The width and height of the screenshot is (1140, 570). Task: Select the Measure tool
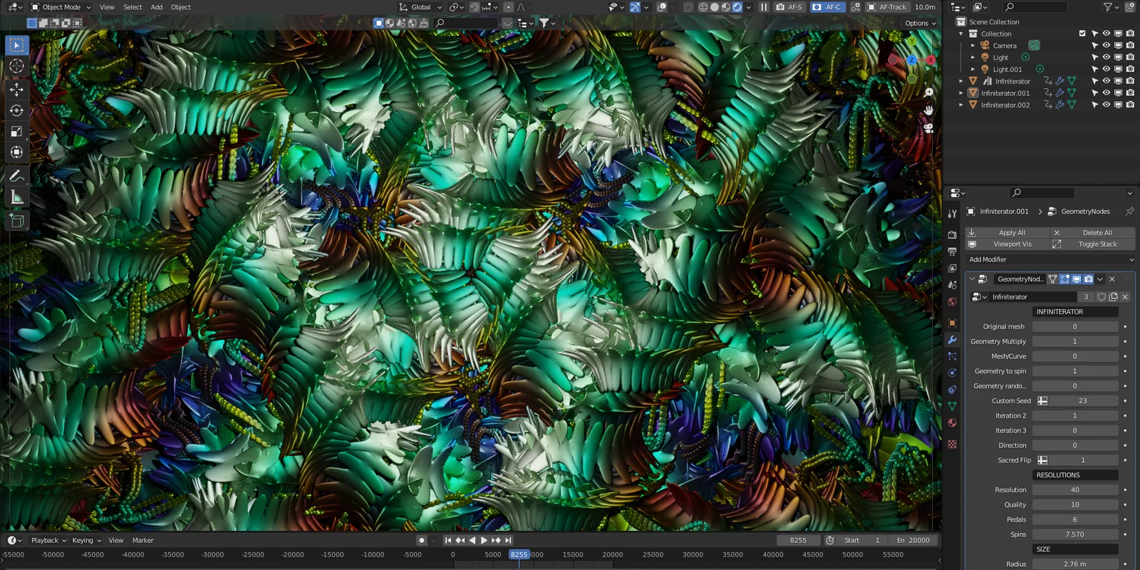click(17, 197)
